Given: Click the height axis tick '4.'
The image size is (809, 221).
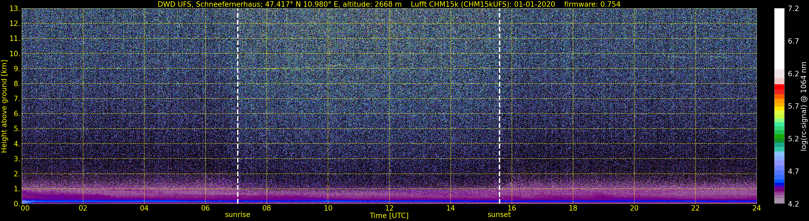Looking at the screenshot, I should point(17,144).
